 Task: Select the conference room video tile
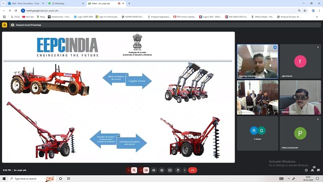pyautogui.click(x=257, y=97)
